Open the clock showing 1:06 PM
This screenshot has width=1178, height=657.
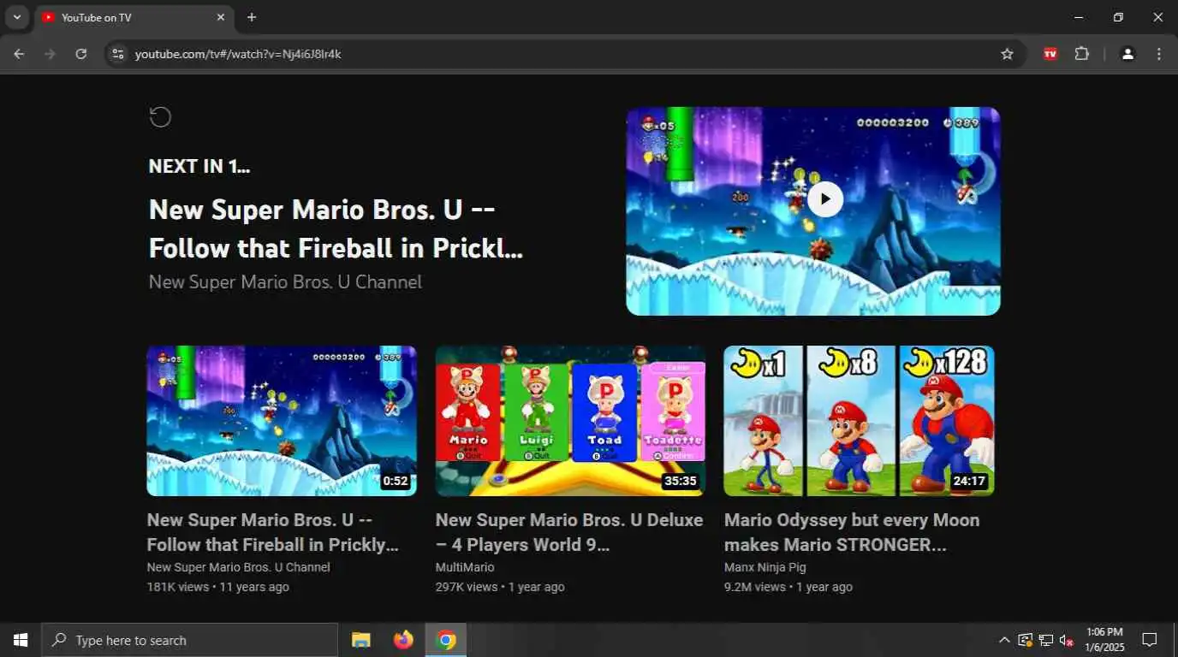coord(1104,640)
